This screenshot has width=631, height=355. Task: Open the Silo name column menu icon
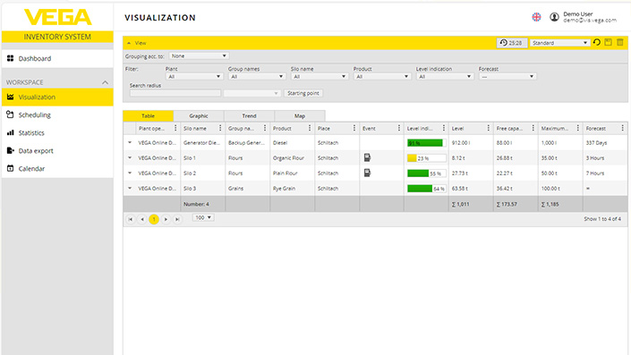click(x=220, y=128)
